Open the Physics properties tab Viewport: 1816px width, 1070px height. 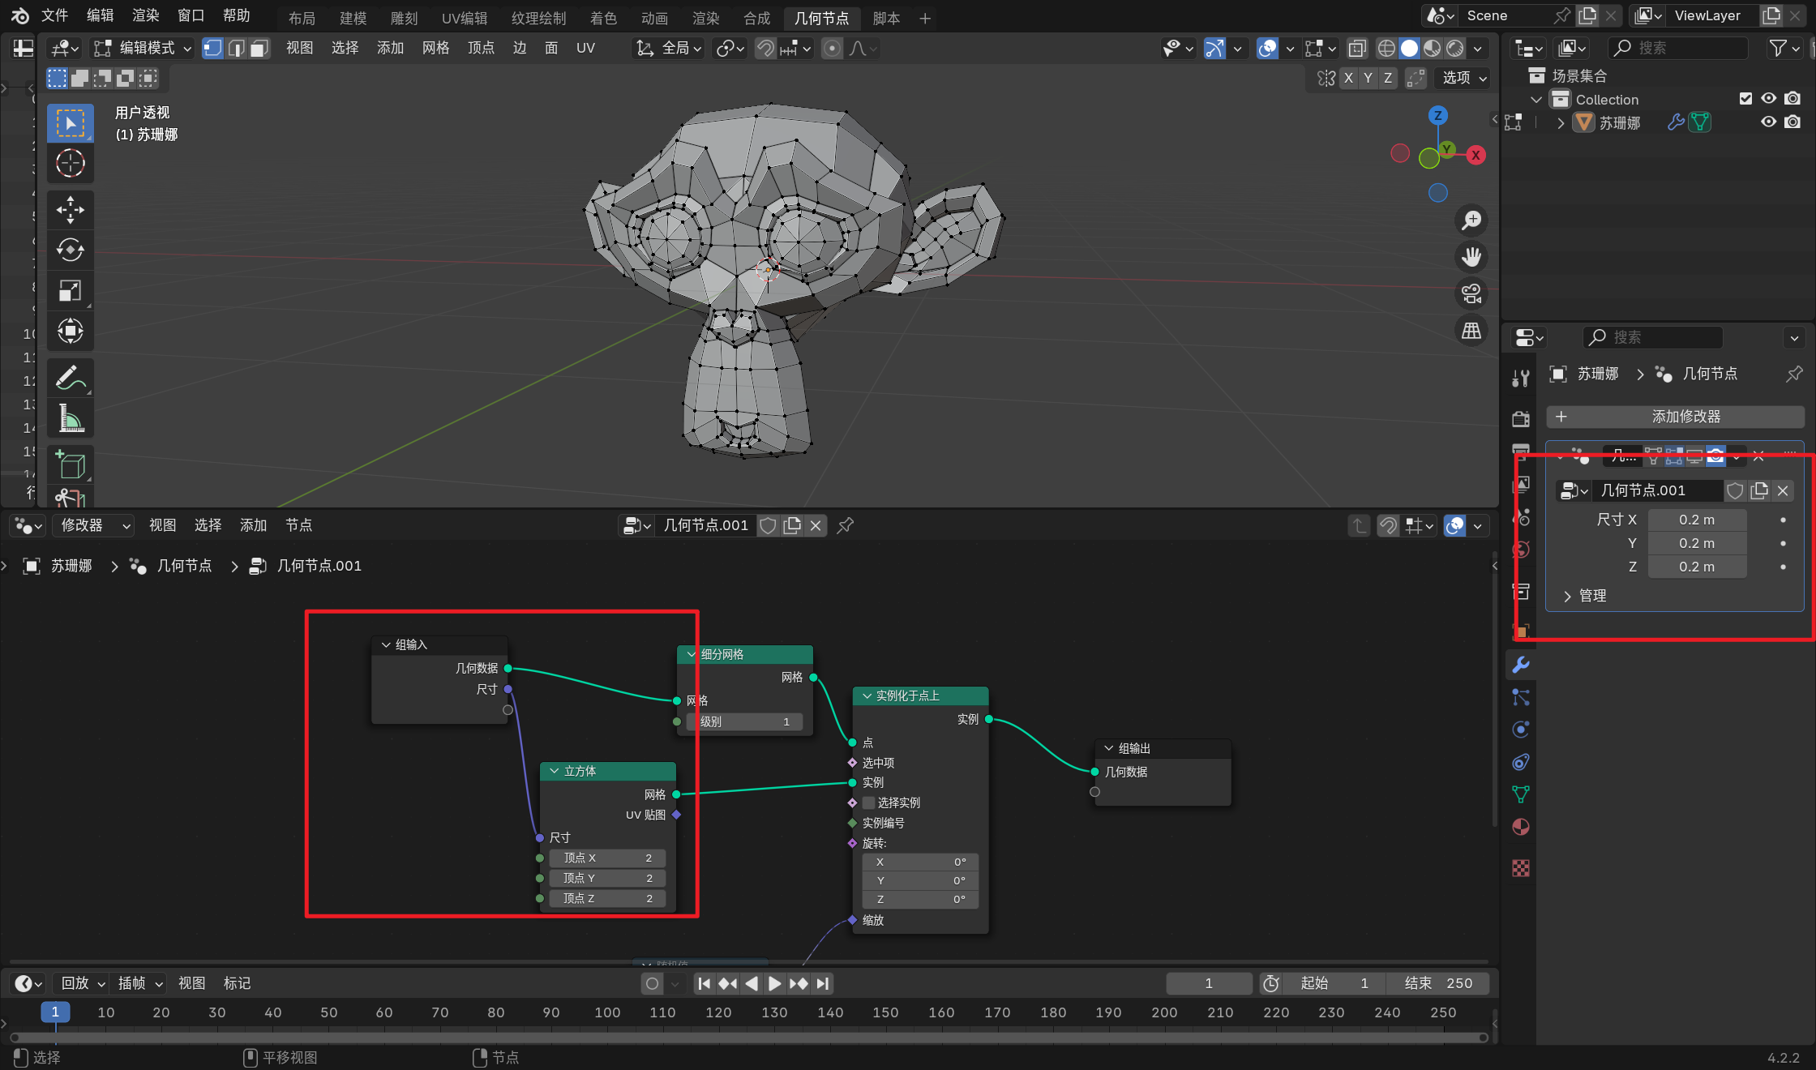(x=1521, y=730)
